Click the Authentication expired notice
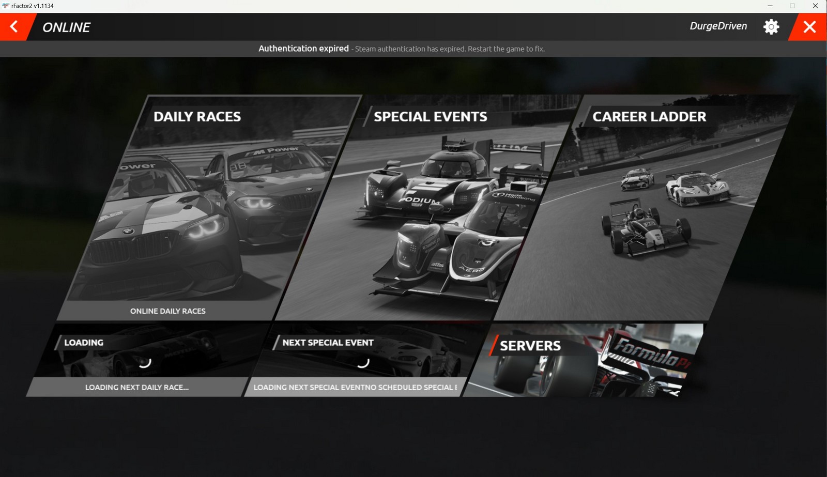The height and width of the screenshot is (477, 827). pos(402,49)
